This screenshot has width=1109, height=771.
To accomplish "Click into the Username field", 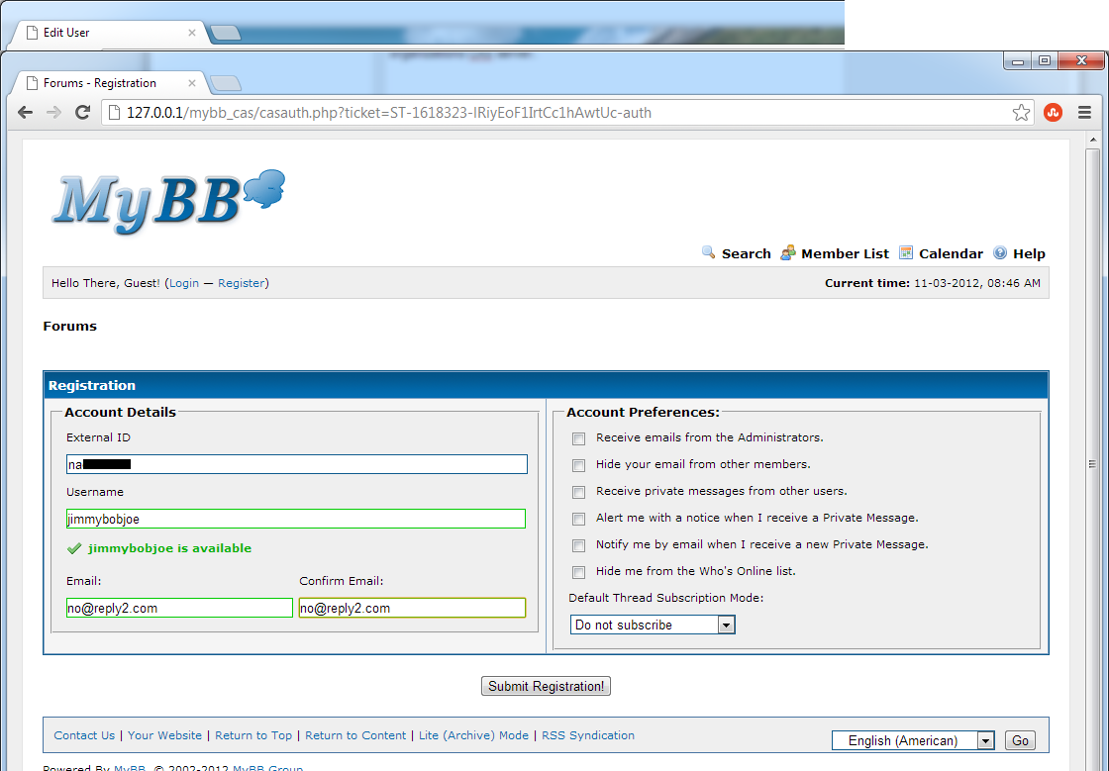I will [296, 519].
